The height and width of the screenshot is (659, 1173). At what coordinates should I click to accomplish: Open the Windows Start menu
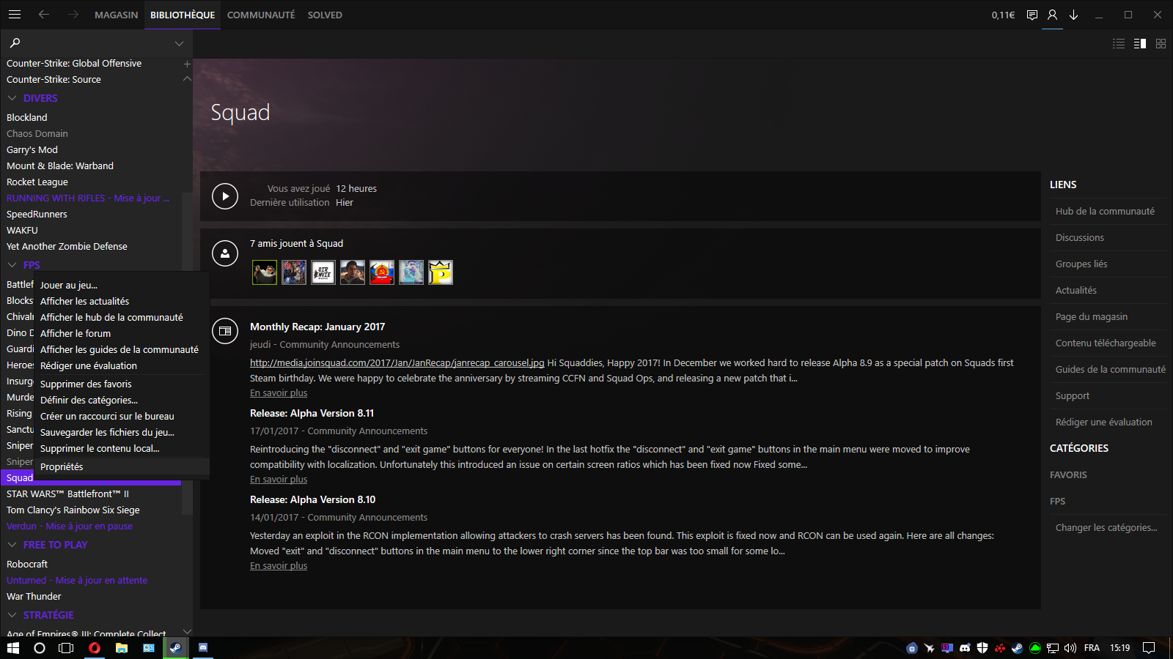click(x=13, y=648)
